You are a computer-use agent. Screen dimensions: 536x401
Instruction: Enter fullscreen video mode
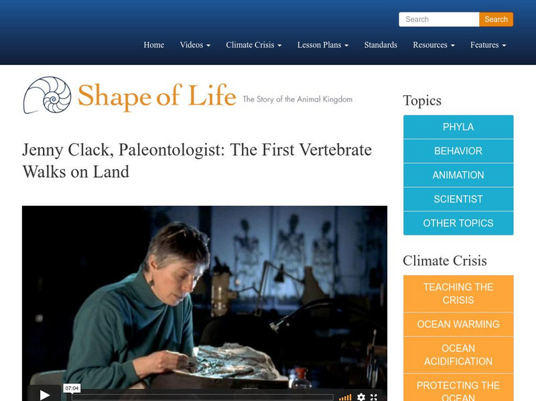point(375,397)
